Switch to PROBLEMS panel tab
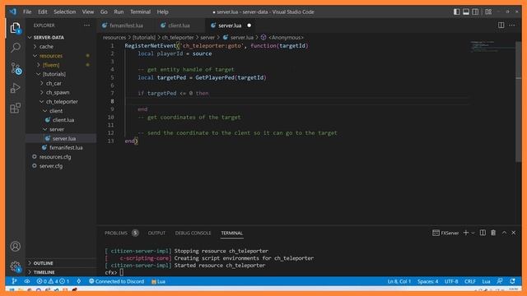 121,233
